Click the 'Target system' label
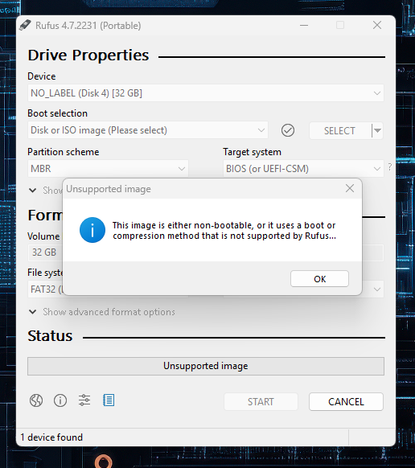This screenshot has height=468, width=415. pos(253,152)
